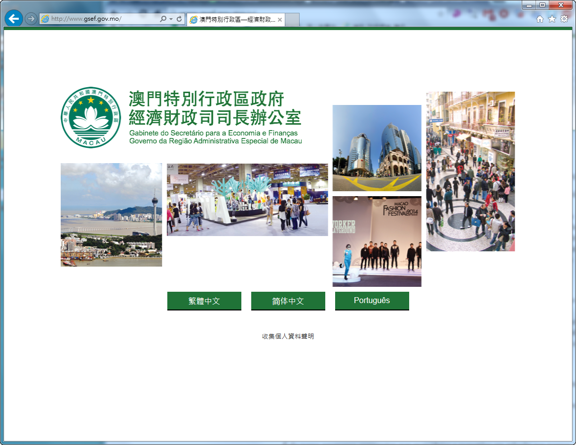This screenshot has height=445, width=576.
Task: Select the 澳門特別行政區 browser tab
Action: (x=232, y=20)
